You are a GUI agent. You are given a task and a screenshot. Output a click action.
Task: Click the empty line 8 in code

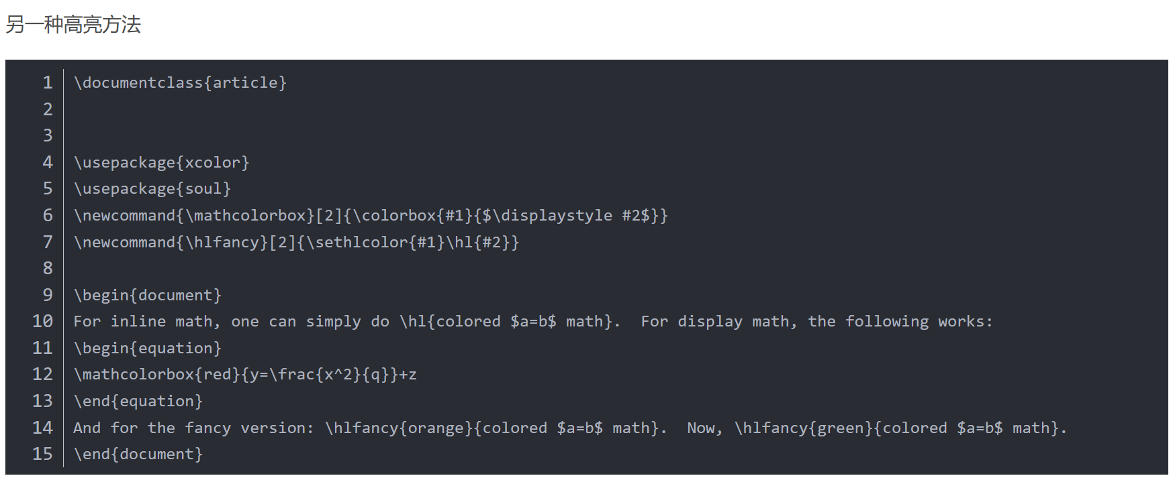[x=604, y=268]
